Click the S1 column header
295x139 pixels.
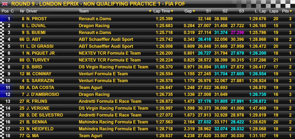[208, 11]
